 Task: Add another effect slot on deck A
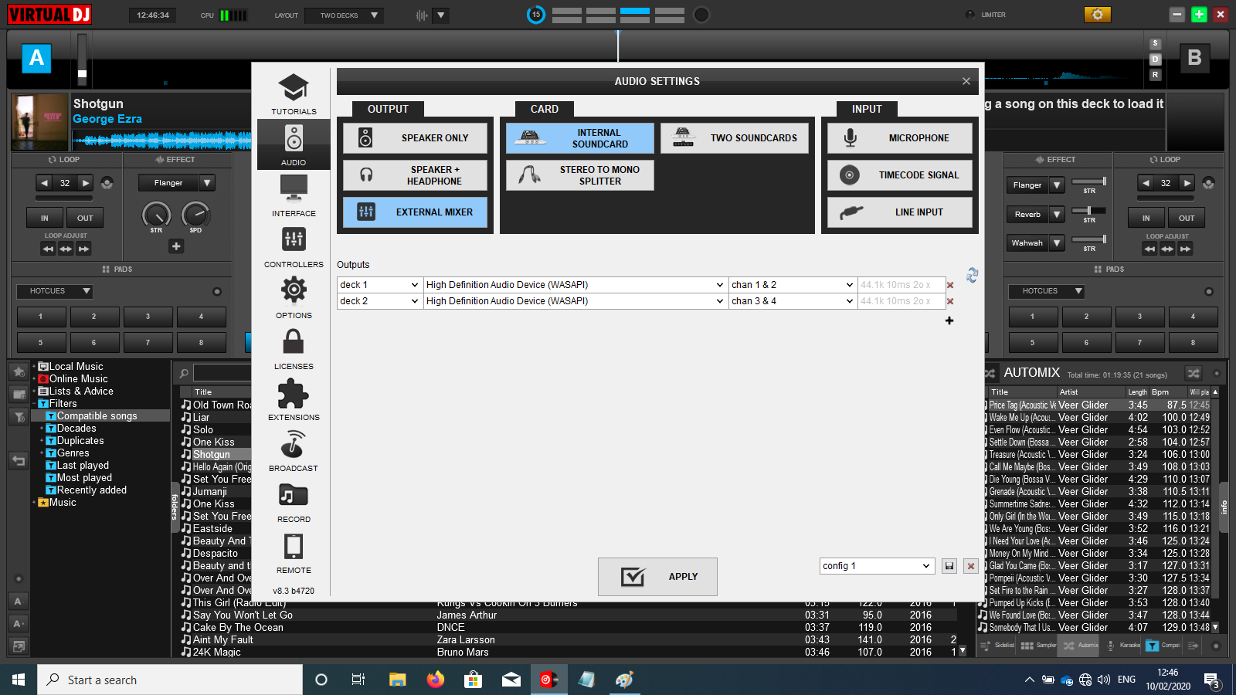pyautogui.click(x=176, y=246)
